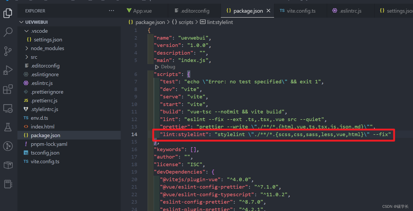This screenshot has height=211, width=413.
Task: Open settings.json in the explorer tree
Action: [69, 40]
